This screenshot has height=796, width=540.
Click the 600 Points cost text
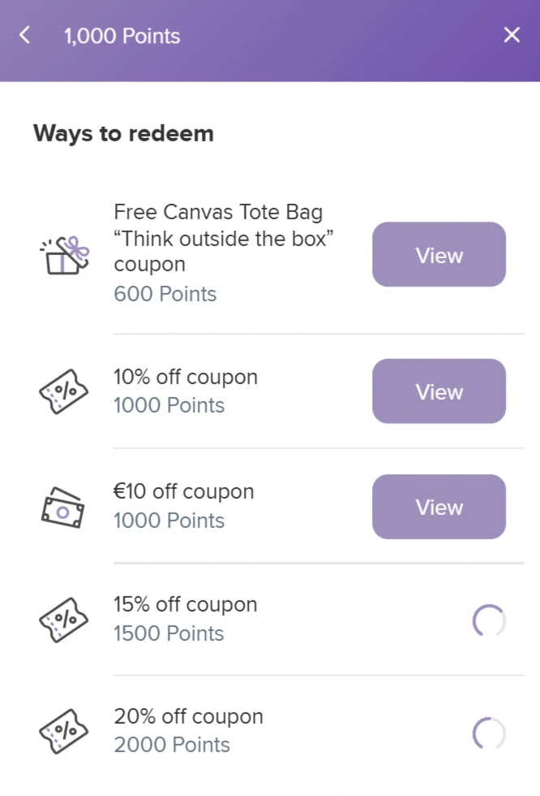(165, 294)
